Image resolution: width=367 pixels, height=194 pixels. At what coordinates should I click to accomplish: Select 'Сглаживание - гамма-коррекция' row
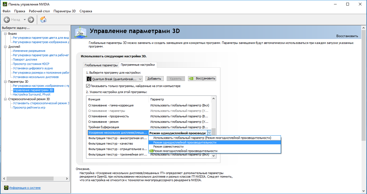click(150, 105)
